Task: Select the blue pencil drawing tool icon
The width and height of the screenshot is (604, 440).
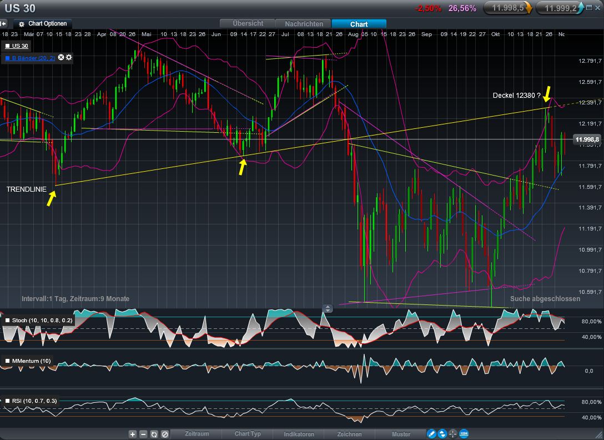Action: pos(431,434)
